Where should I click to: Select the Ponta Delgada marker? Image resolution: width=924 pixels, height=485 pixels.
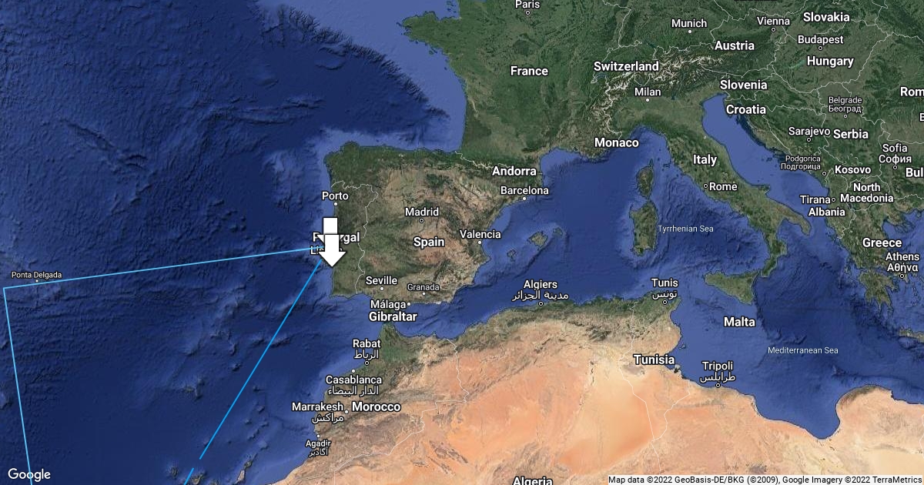(x=37, y=282)
